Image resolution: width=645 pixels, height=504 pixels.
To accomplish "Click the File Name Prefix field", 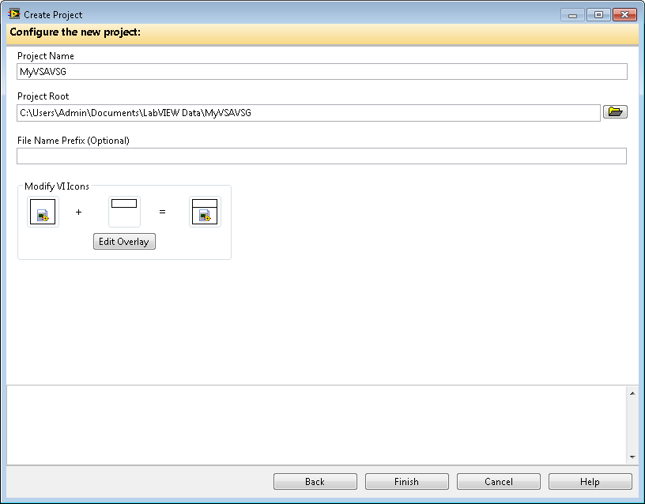I will point(322,156).
